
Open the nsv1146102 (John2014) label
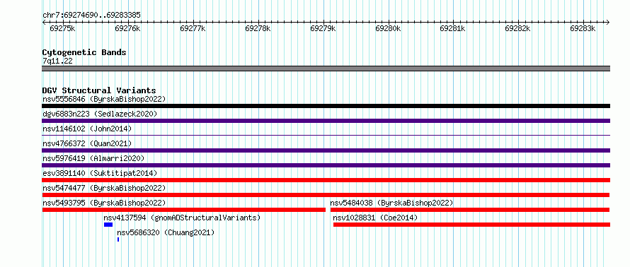pyautogui.click(x=87, y=129)
